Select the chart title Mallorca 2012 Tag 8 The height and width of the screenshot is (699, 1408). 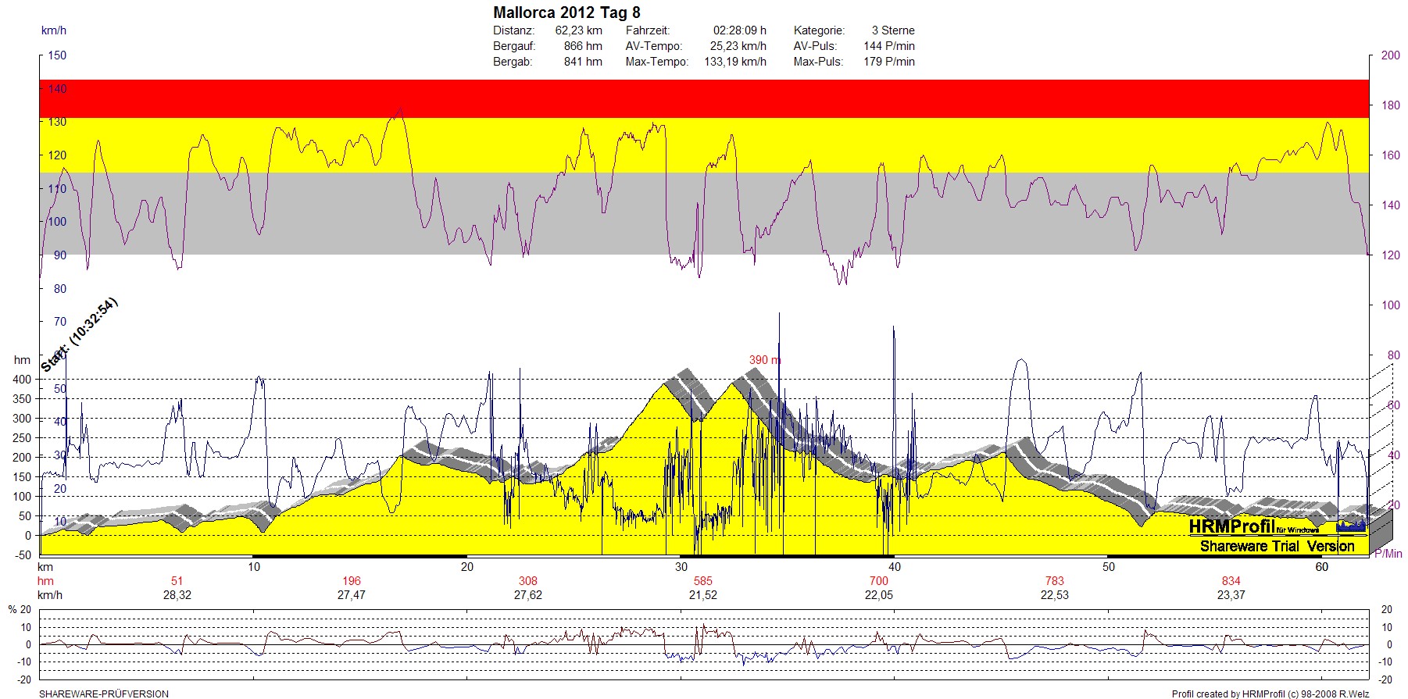coord(566,12)
